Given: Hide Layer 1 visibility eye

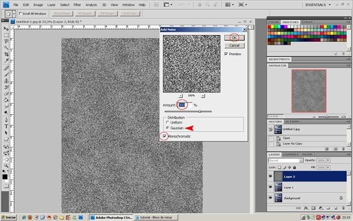Looking at the screenshot, I should pyautogui.click(x=270, y=187).
